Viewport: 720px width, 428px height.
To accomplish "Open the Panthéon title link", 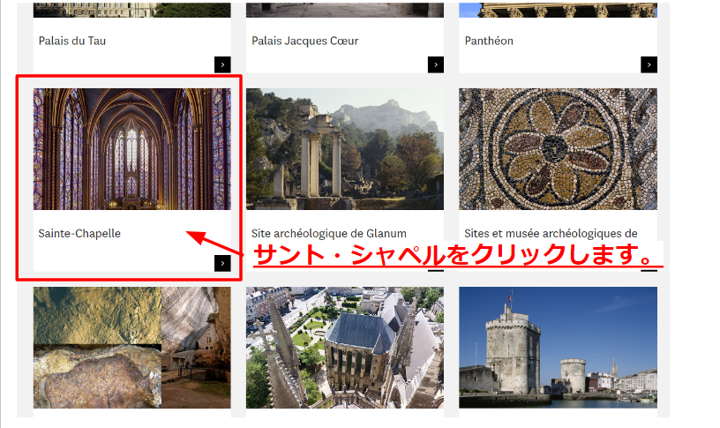I will pyautogui.click(x=489, y=41).
